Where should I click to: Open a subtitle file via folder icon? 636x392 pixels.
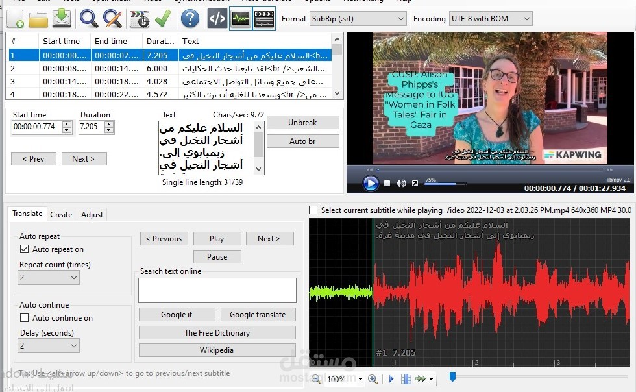[x=38, y=19]
